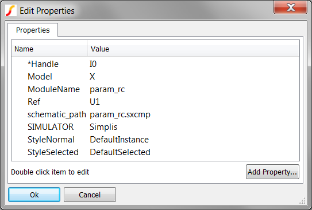Click the Value column header
312x210 pixels.
[194, 49]
